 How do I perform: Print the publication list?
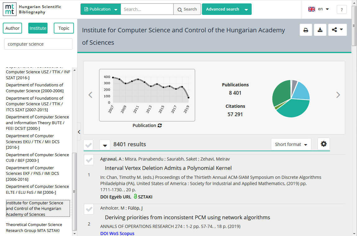[306, 30]
